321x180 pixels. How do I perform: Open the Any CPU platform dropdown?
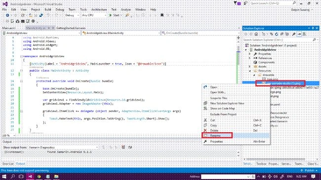click(94, 15)
